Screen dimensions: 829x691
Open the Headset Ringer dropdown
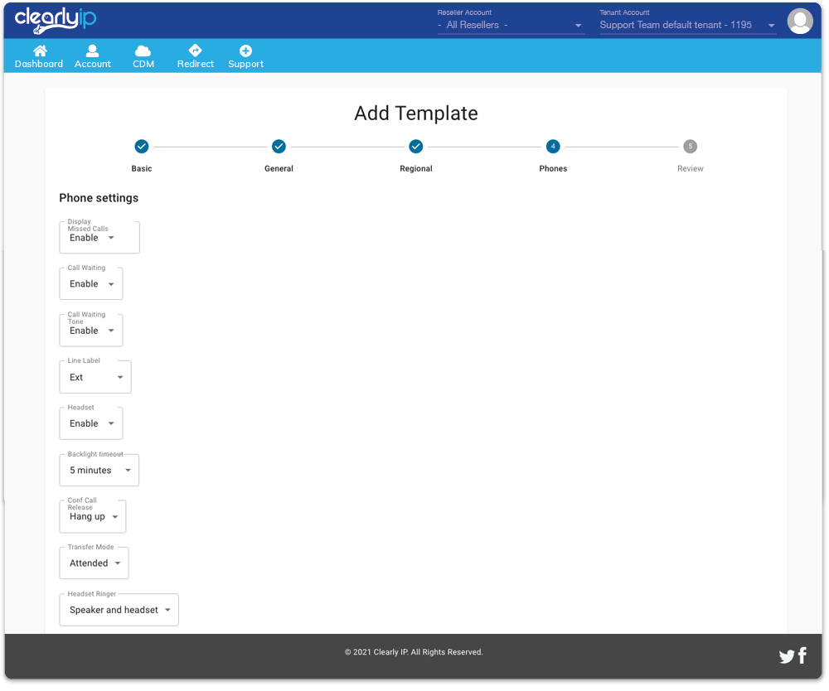pos(119,610)
